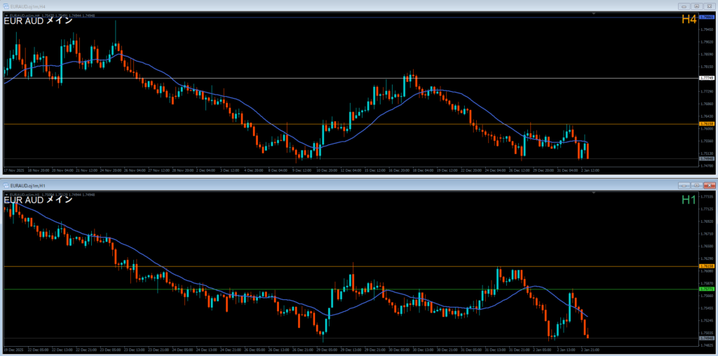
Task: Click the chart shift triangle in H1 chart
Action: (x=594, y=193)
